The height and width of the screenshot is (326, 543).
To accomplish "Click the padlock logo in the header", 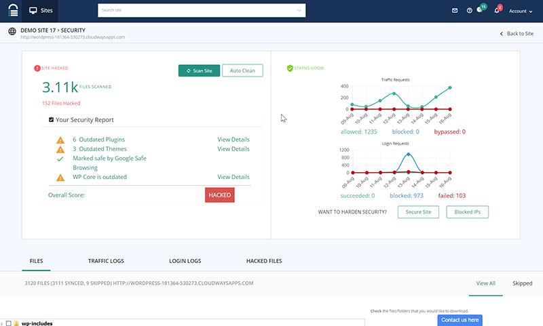I will point(13,10).
